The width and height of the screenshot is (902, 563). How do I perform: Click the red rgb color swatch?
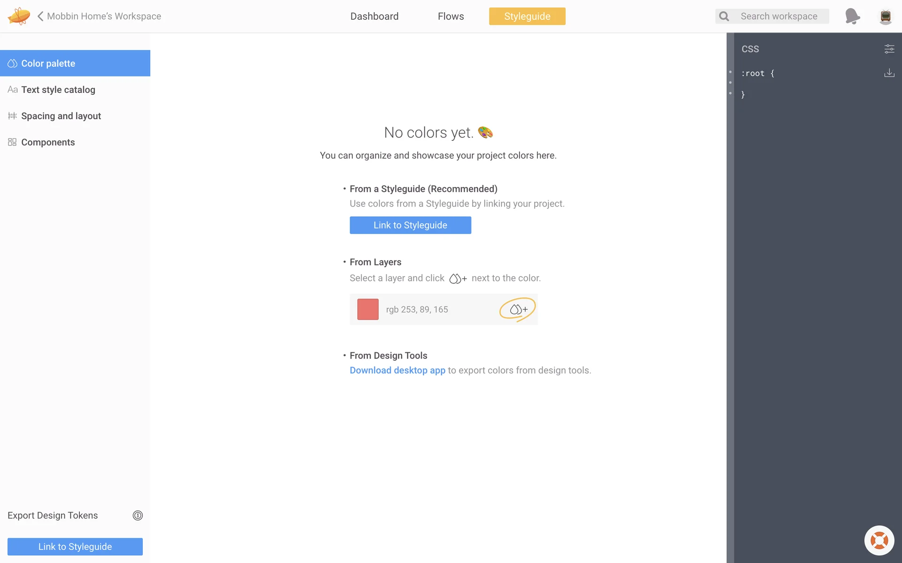pos(368,310)
